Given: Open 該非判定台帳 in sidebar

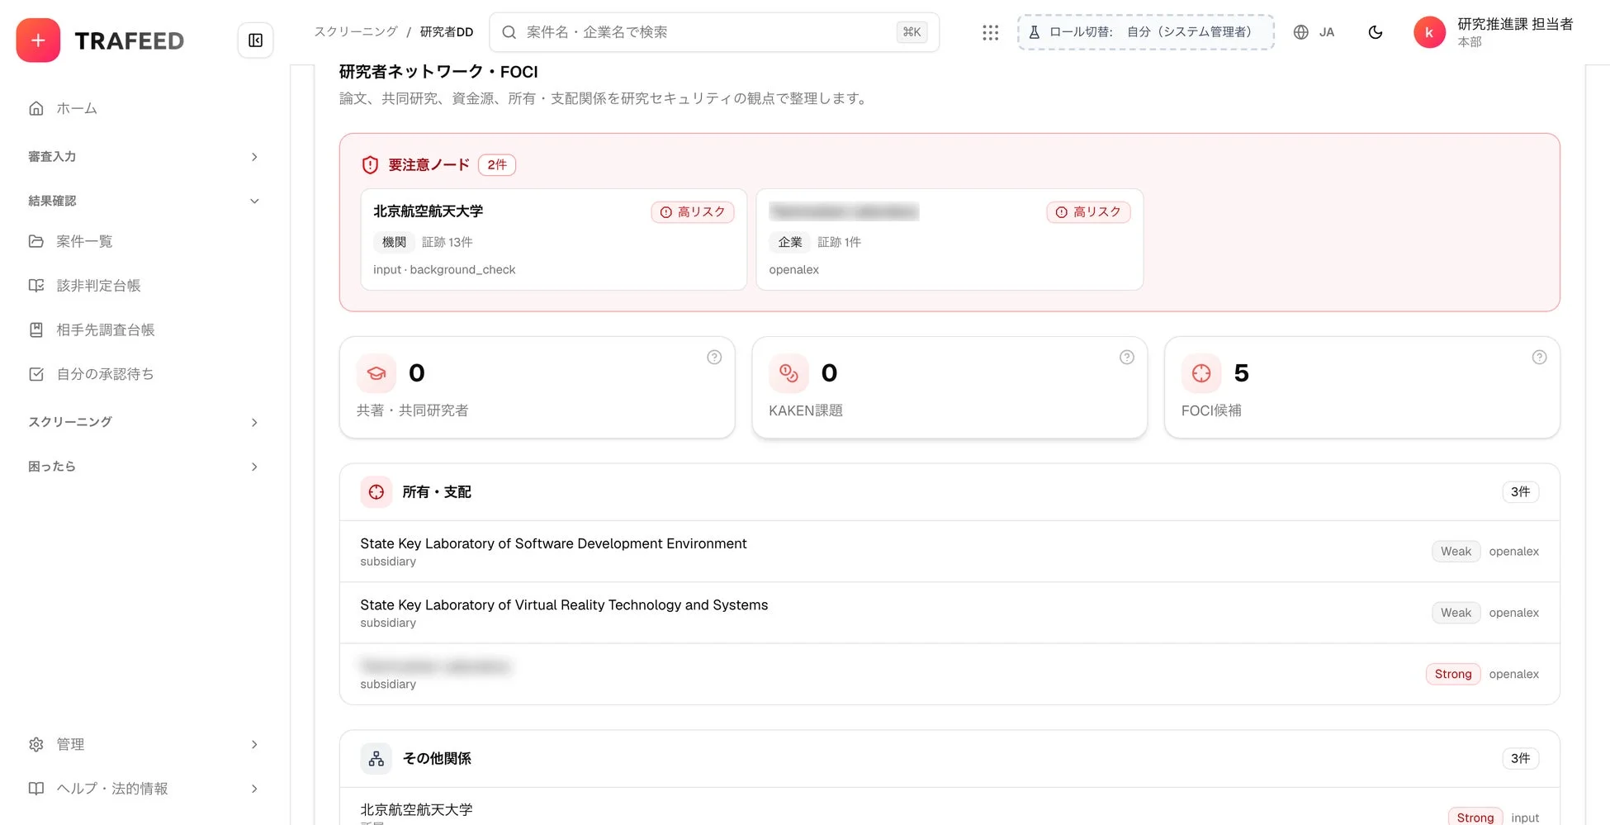Looking at the screenshot, I should [144, 286].
